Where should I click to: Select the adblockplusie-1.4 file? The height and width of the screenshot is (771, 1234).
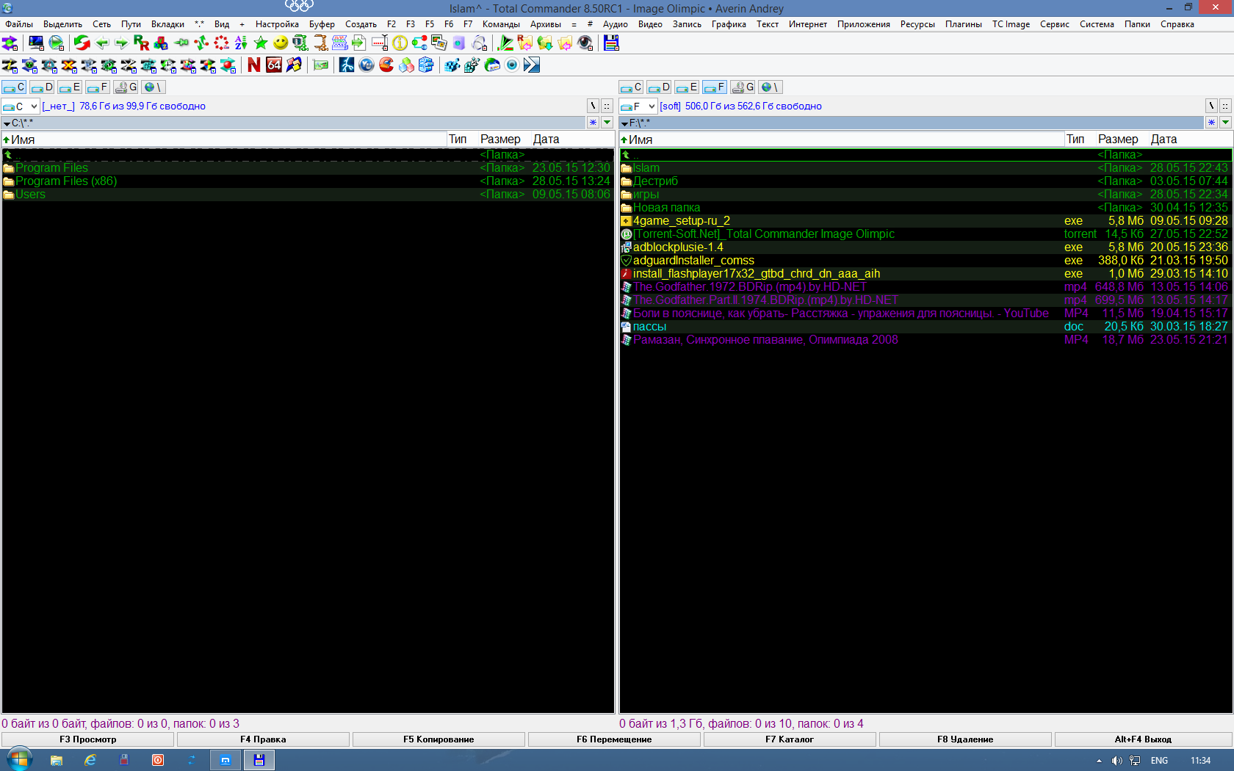[926, 247]
